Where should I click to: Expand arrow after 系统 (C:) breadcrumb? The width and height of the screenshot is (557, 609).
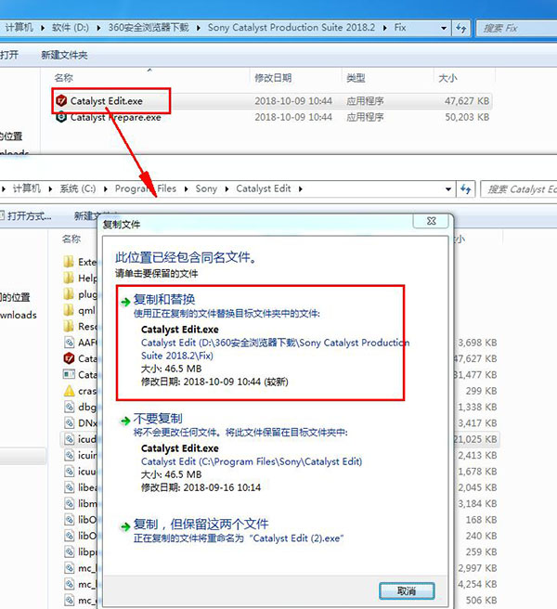pos(105,189)
